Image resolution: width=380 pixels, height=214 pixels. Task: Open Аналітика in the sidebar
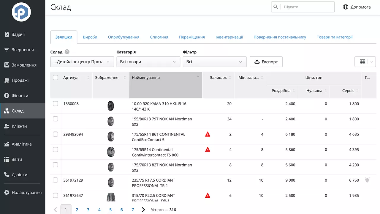23,144
